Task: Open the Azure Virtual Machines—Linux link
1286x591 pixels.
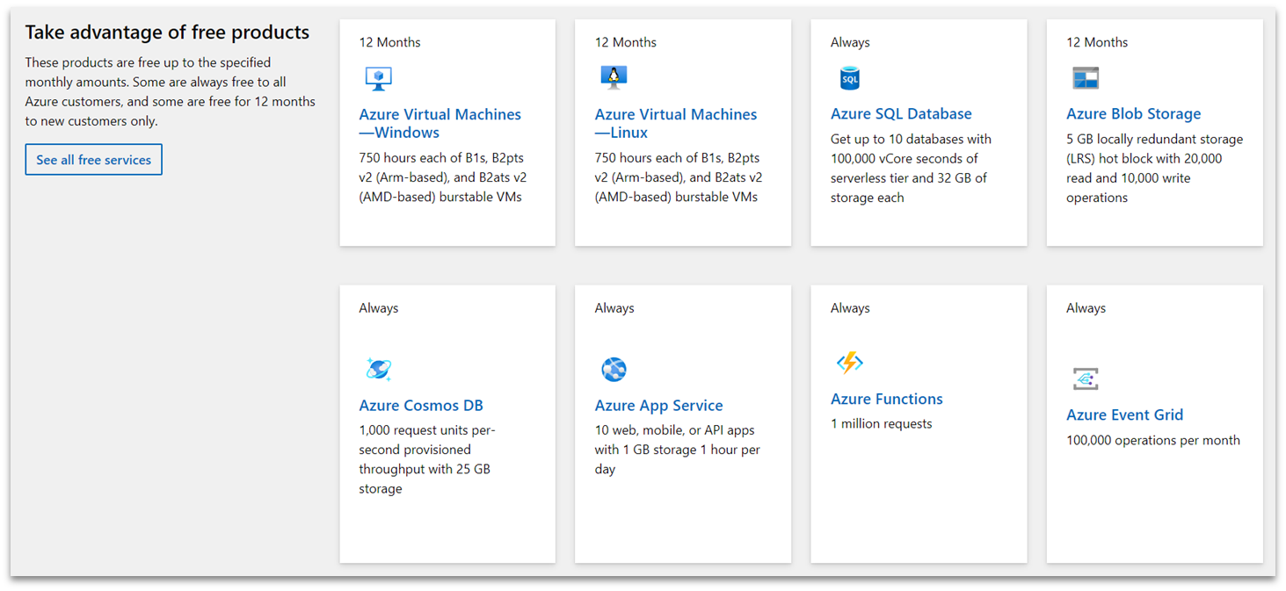Action: (x=675, y=123)
